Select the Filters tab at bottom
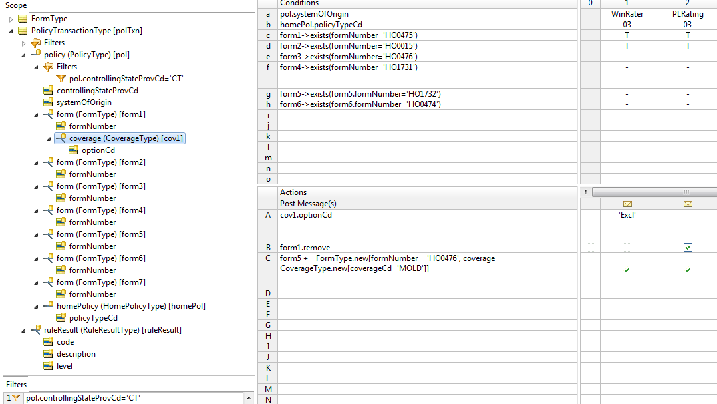The height and width of the screenshot is (404, 717). 16,384
